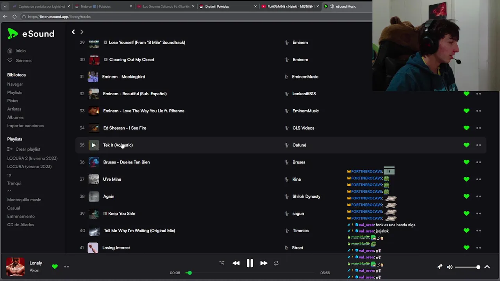Viewport: 500px width, 281px height.
Task: Unlike the Lonely track in the player bar
Action: click(x=55, y=267)
